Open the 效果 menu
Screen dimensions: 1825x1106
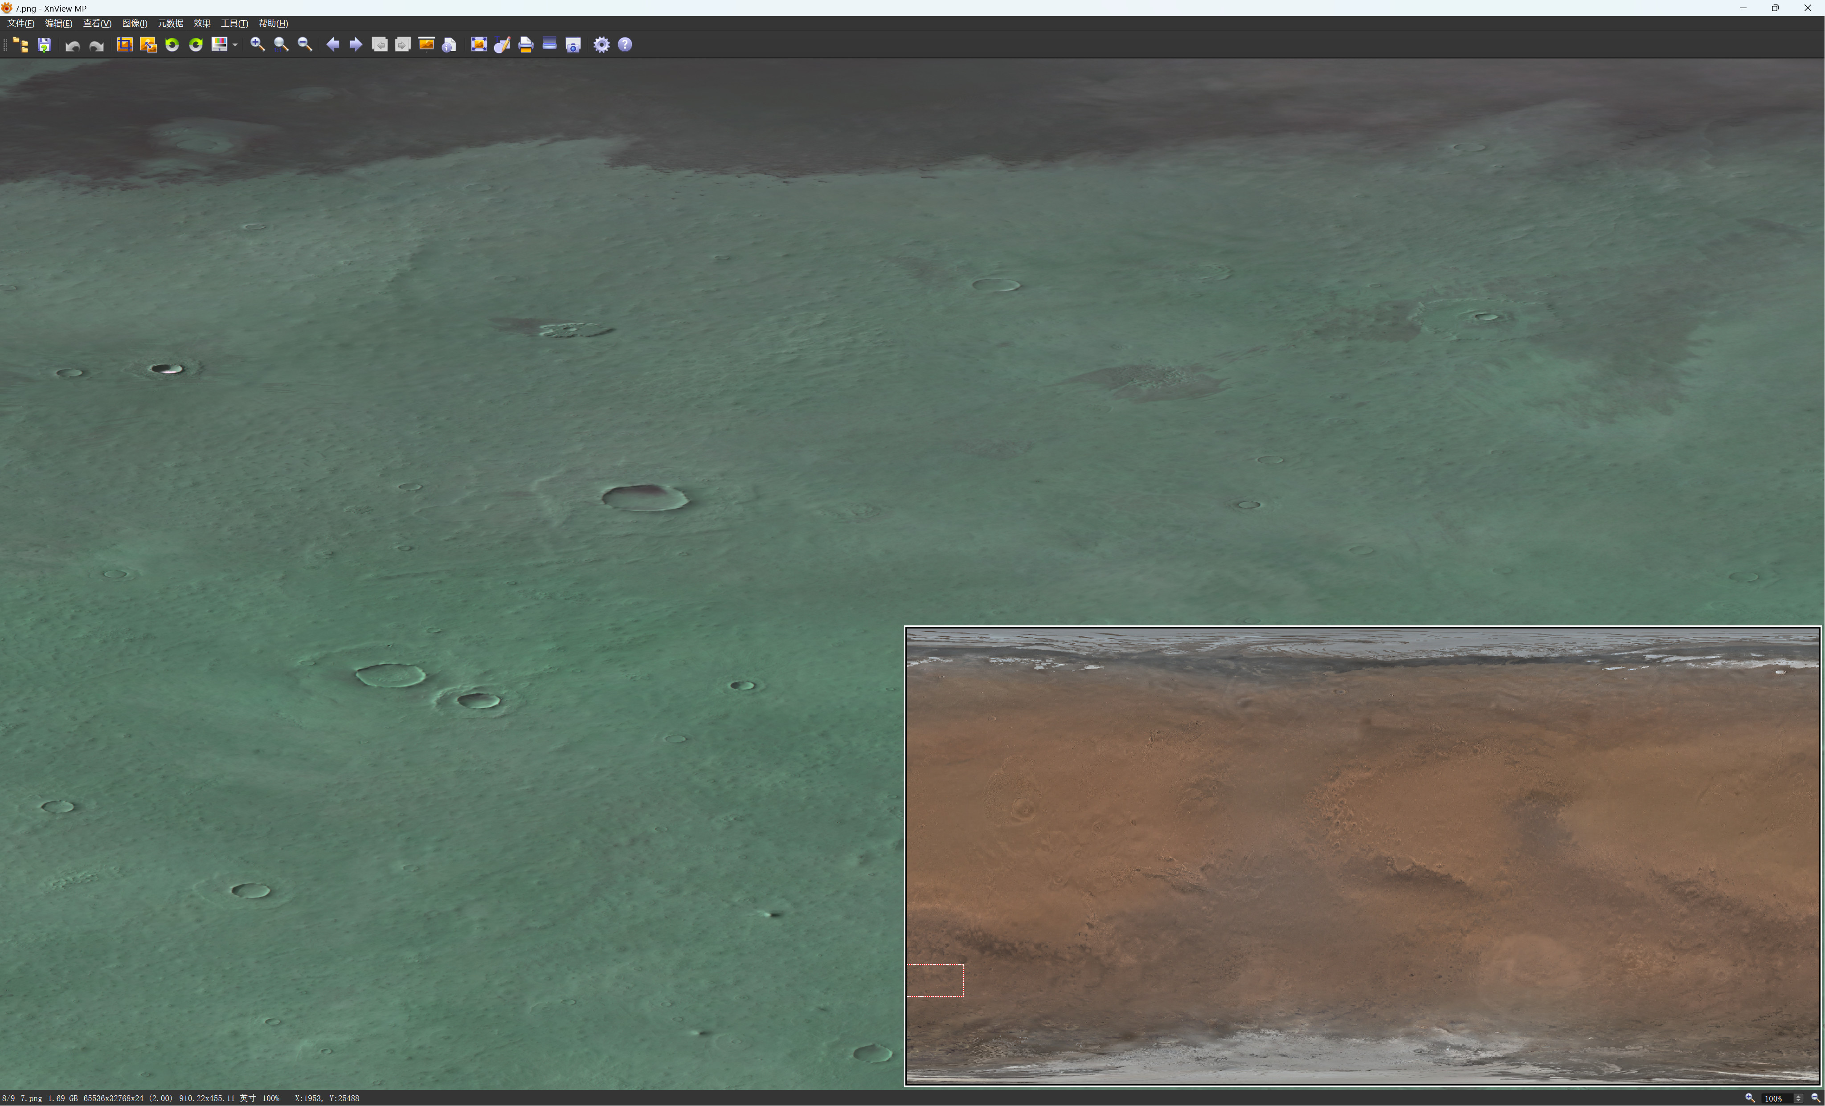(201, 24)
